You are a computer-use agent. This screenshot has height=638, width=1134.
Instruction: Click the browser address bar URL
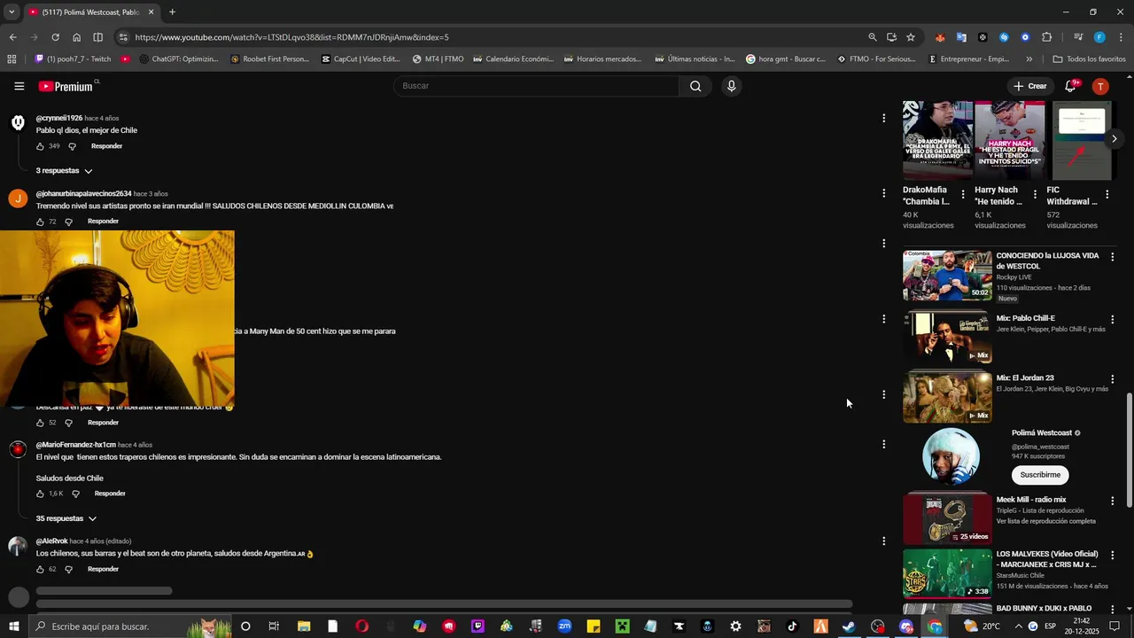pos(292,37)
